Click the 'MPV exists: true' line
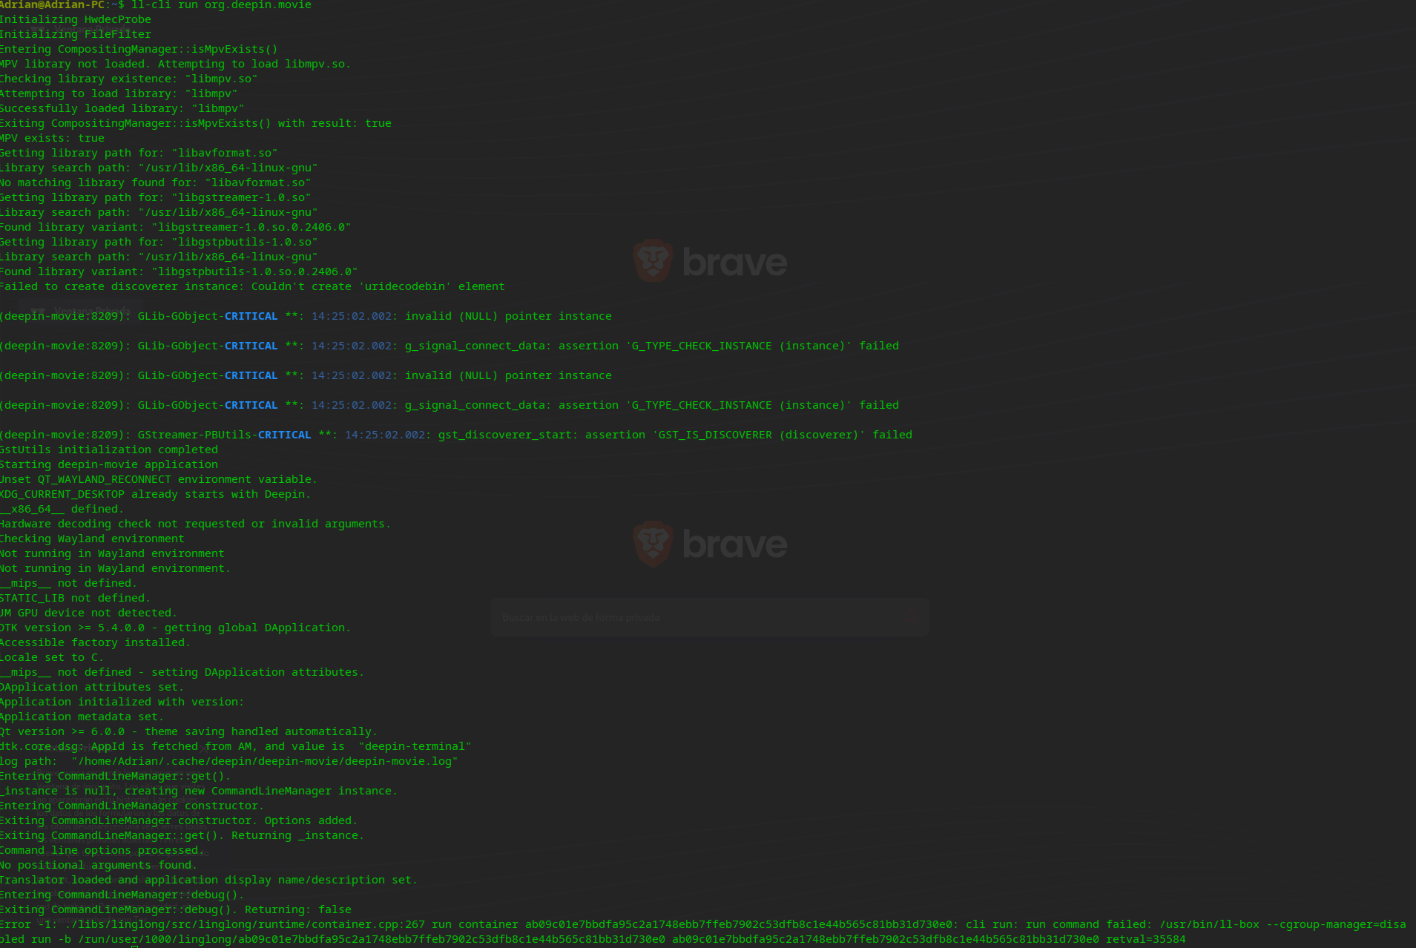The width and height of the screenshot is (1416, 948). tap(52, 138)
